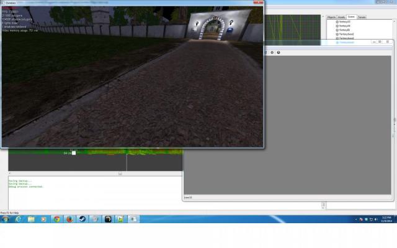The width and height of the screenshot is (397, 248).
Task: Click the output log scrollbar down arrow
Action: click(x=323, y=208)
